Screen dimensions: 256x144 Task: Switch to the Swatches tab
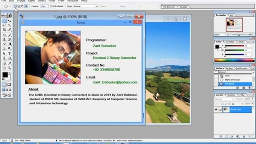230,42
